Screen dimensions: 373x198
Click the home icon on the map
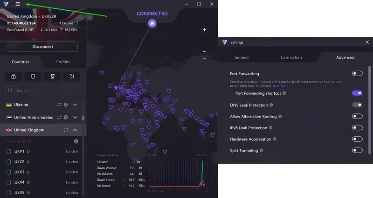[152, 23]
